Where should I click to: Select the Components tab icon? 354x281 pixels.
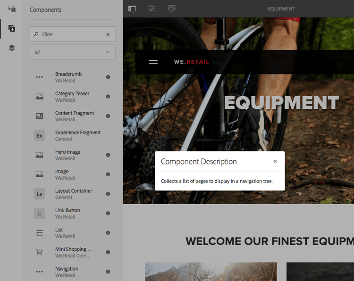[12, 28]
